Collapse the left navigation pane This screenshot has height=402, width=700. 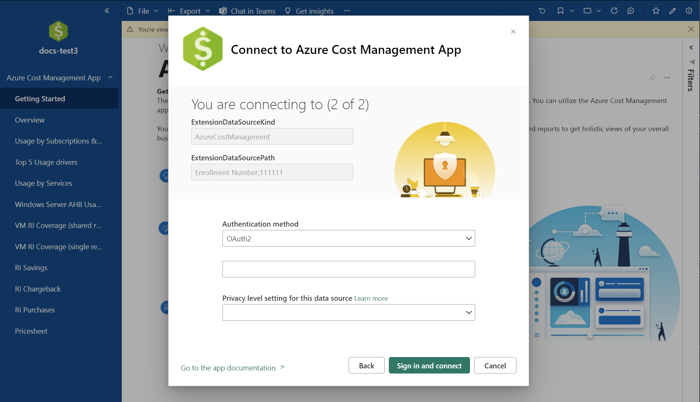click(107, 11)
